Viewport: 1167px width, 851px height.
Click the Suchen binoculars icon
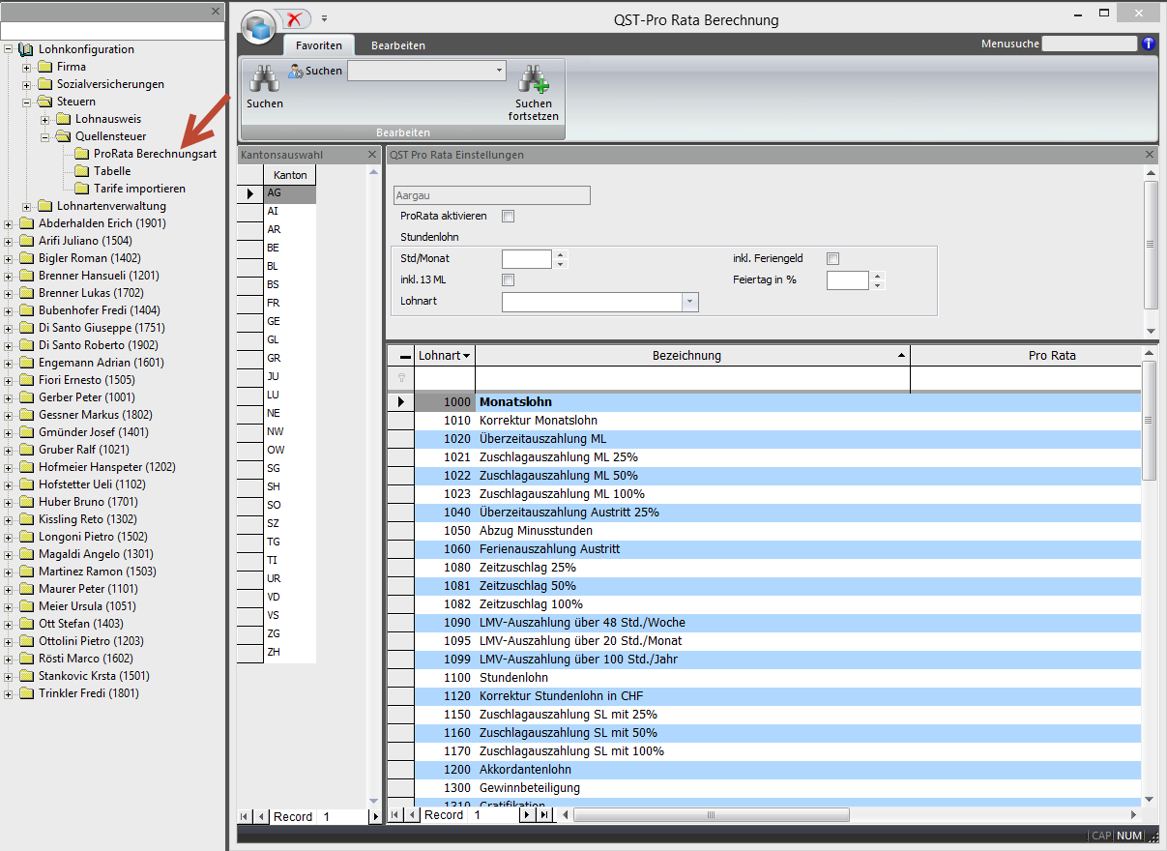coord(264,81)
